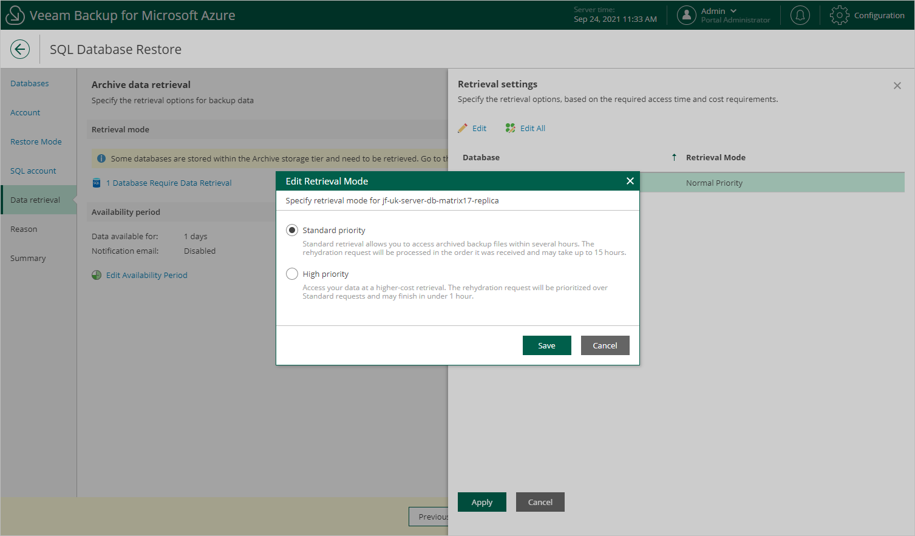Sort by the Retrieval Mode column header
This screenshot has width=915, height=536.
pos(715,157)
